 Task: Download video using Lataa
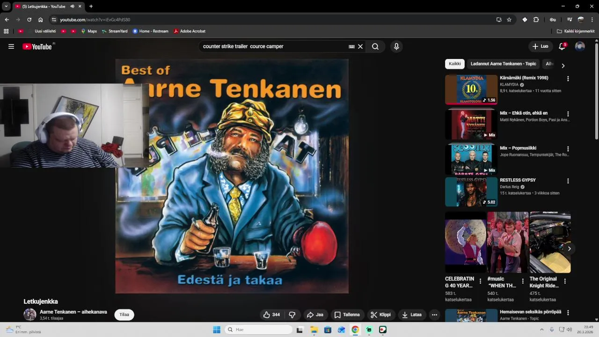pos(412,315)
